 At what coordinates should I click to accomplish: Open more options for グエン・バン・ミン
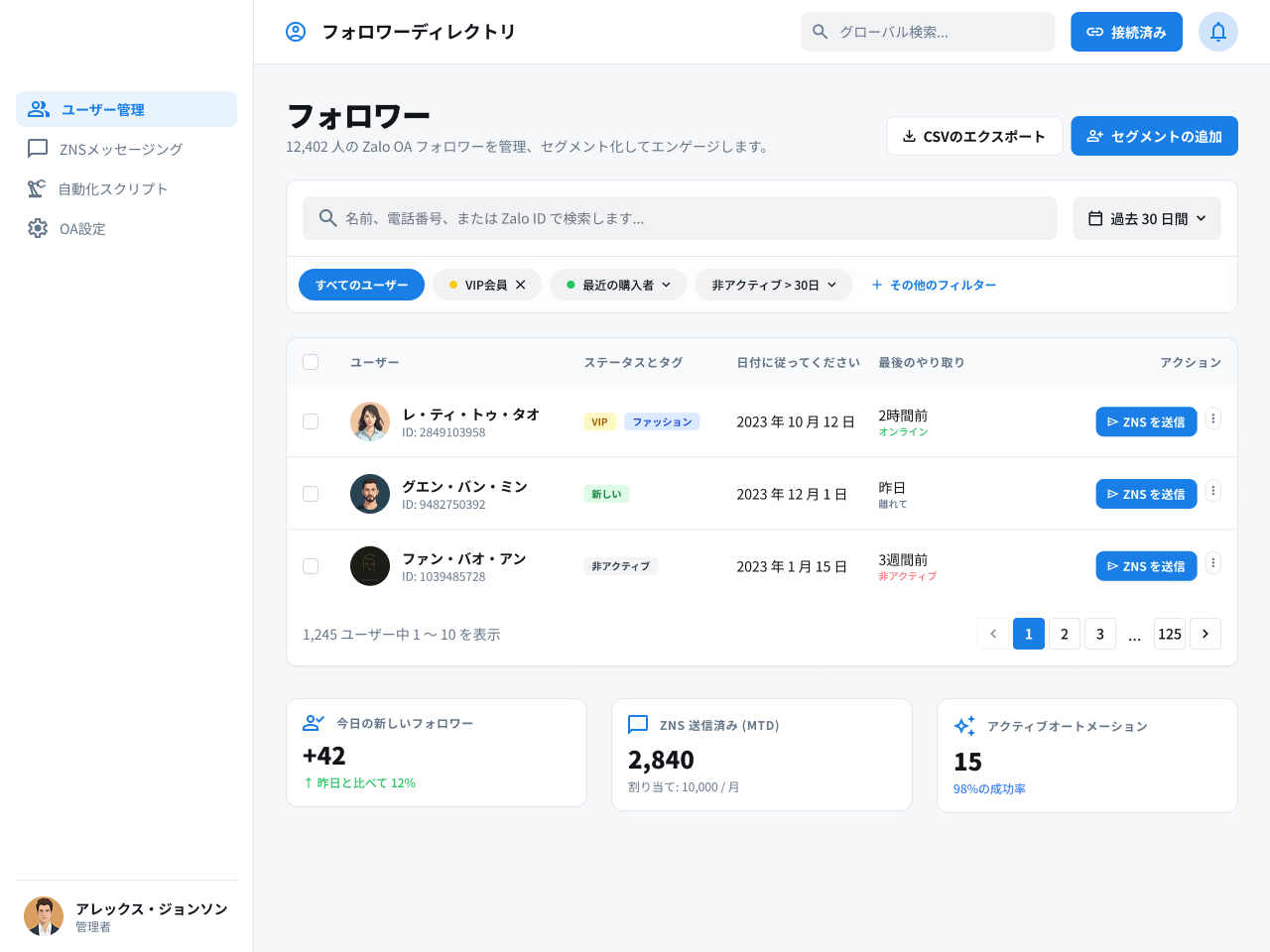pos(1212,491)
